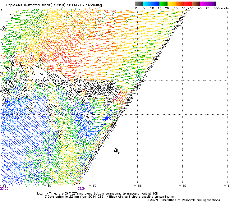
Task: Click the 'Times are GMT' note line
Action: [x=97, y=194]
